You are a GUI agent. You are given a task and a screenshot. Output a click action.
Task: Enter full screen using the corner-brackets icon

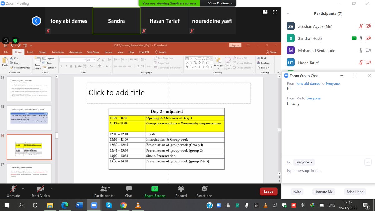tap(275, 12)
